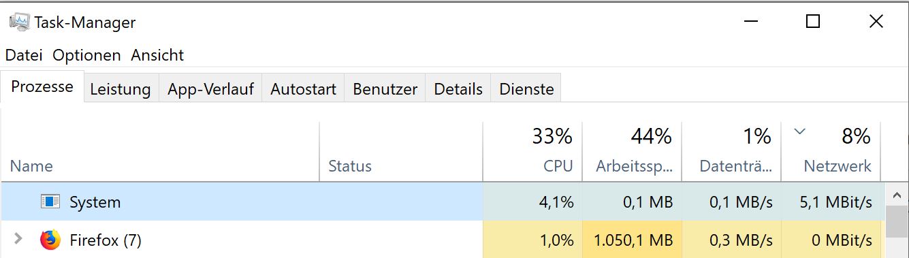Click the Task-Manager app icon in title bar

click(x=19, y=22)
